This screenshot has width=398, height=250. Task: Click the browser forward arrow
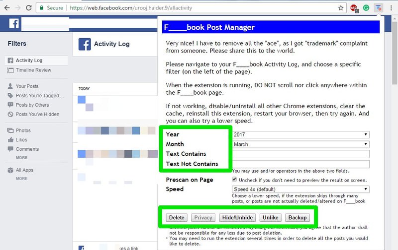point(18,8)
